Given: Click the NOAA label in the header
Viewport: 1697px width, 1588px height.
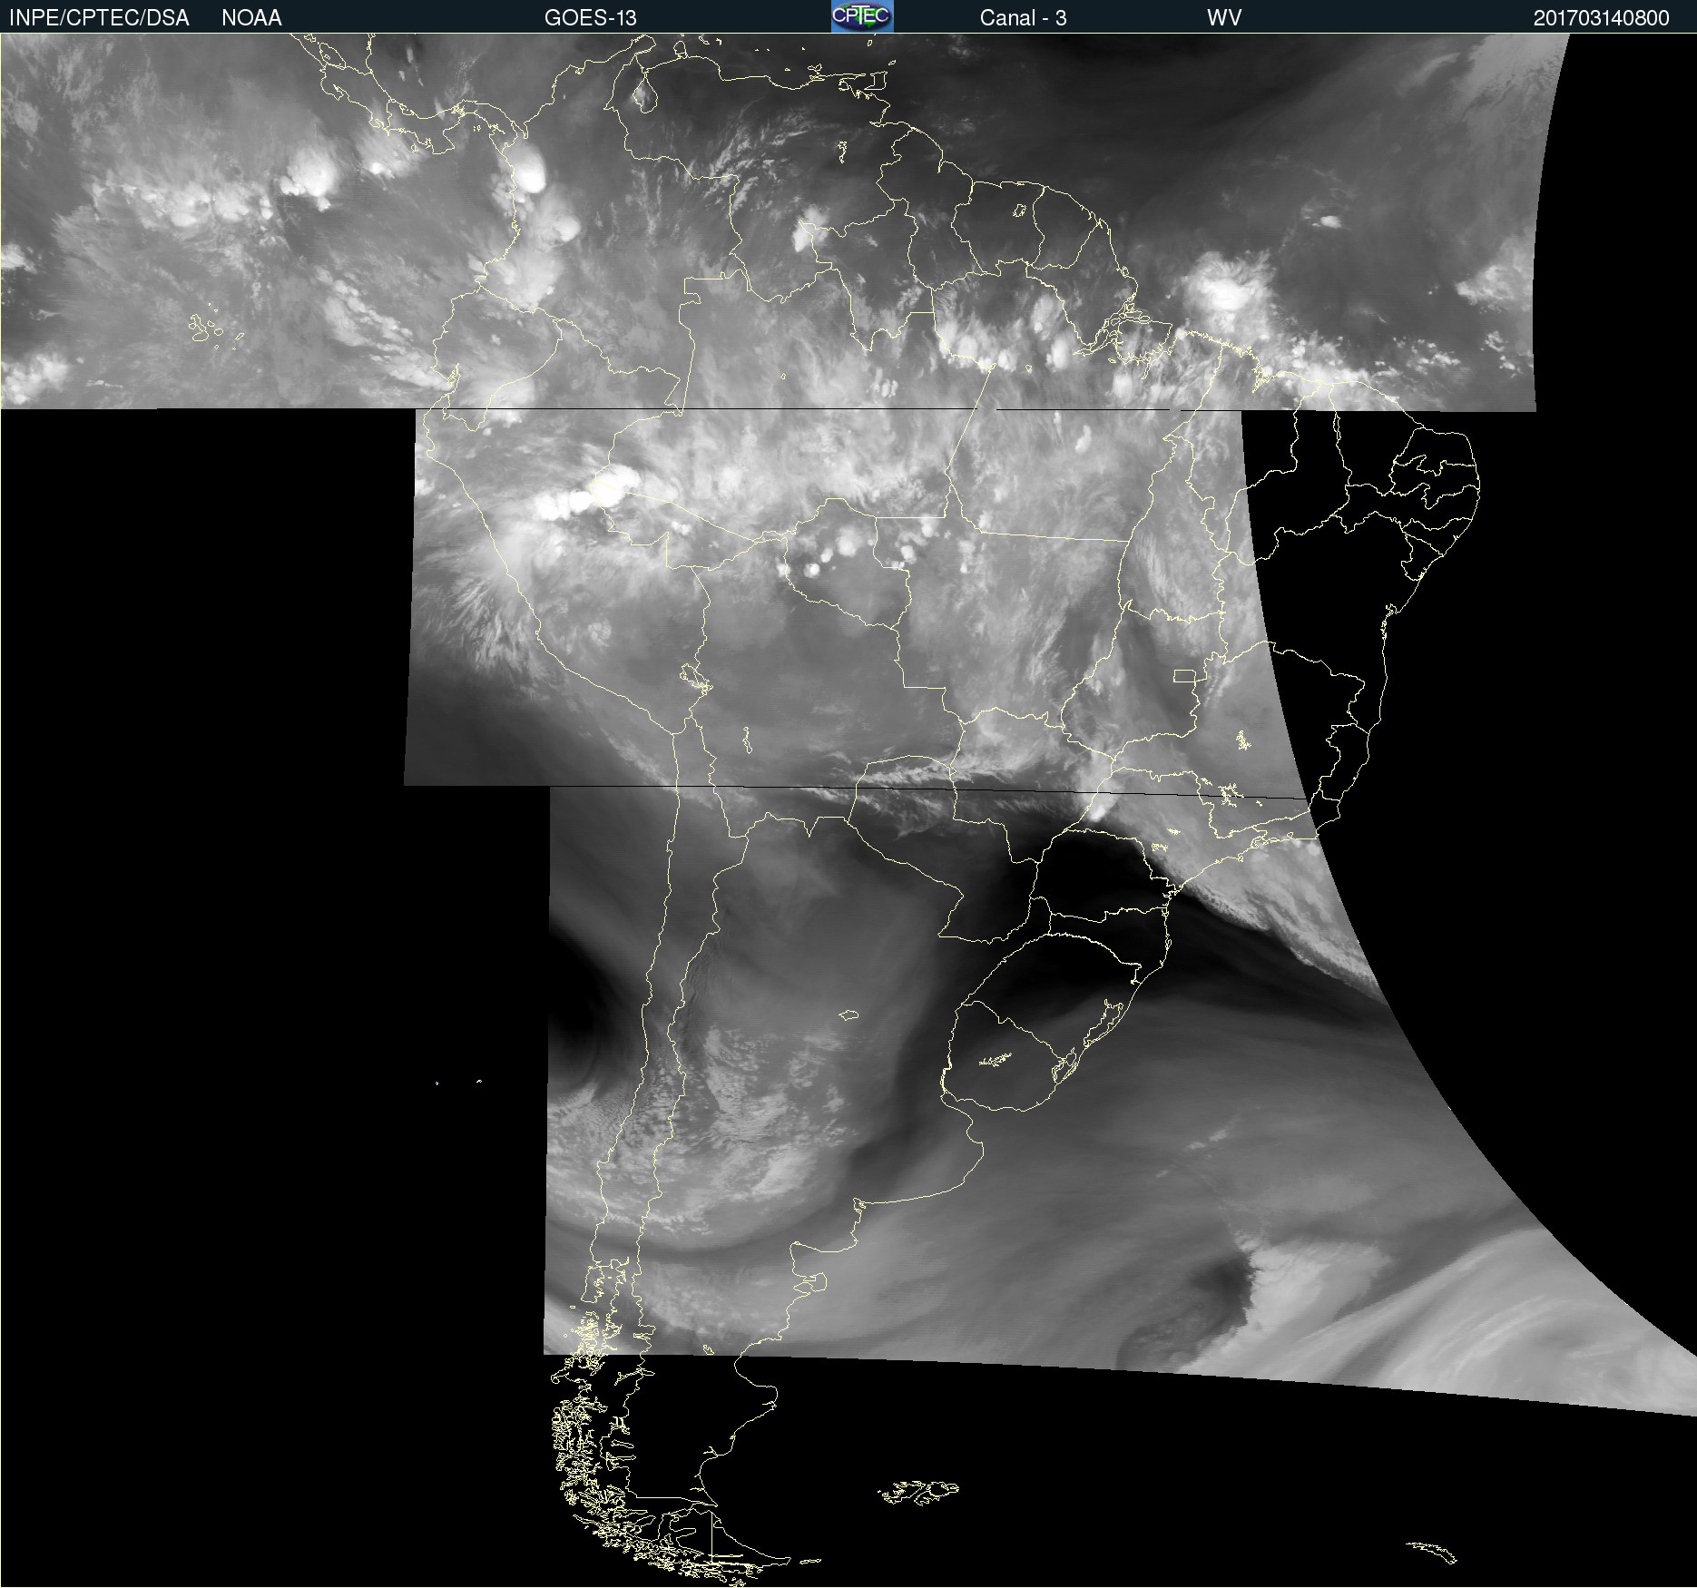Looking at the screenshot, I should 251,18.
